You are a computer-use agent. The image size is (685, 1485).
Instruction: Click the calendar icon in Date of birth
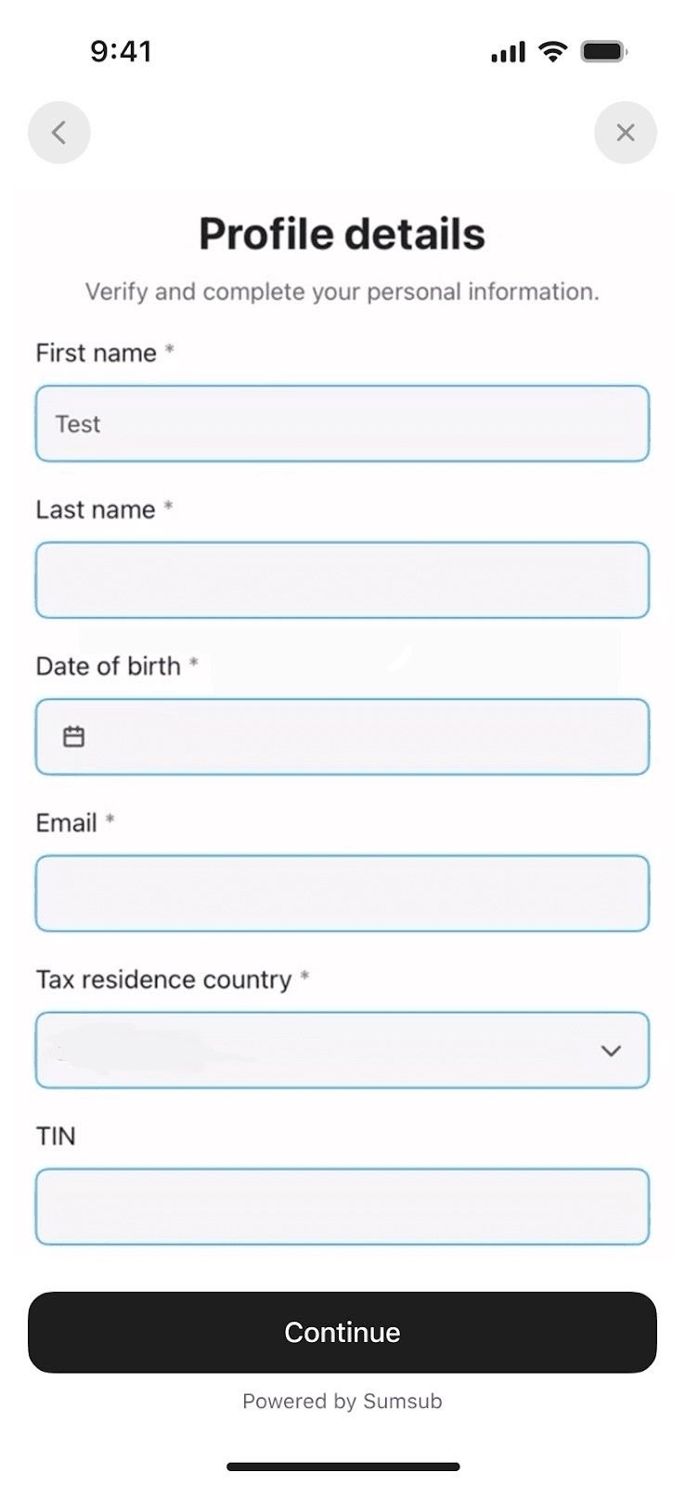(x=73, y=737)
